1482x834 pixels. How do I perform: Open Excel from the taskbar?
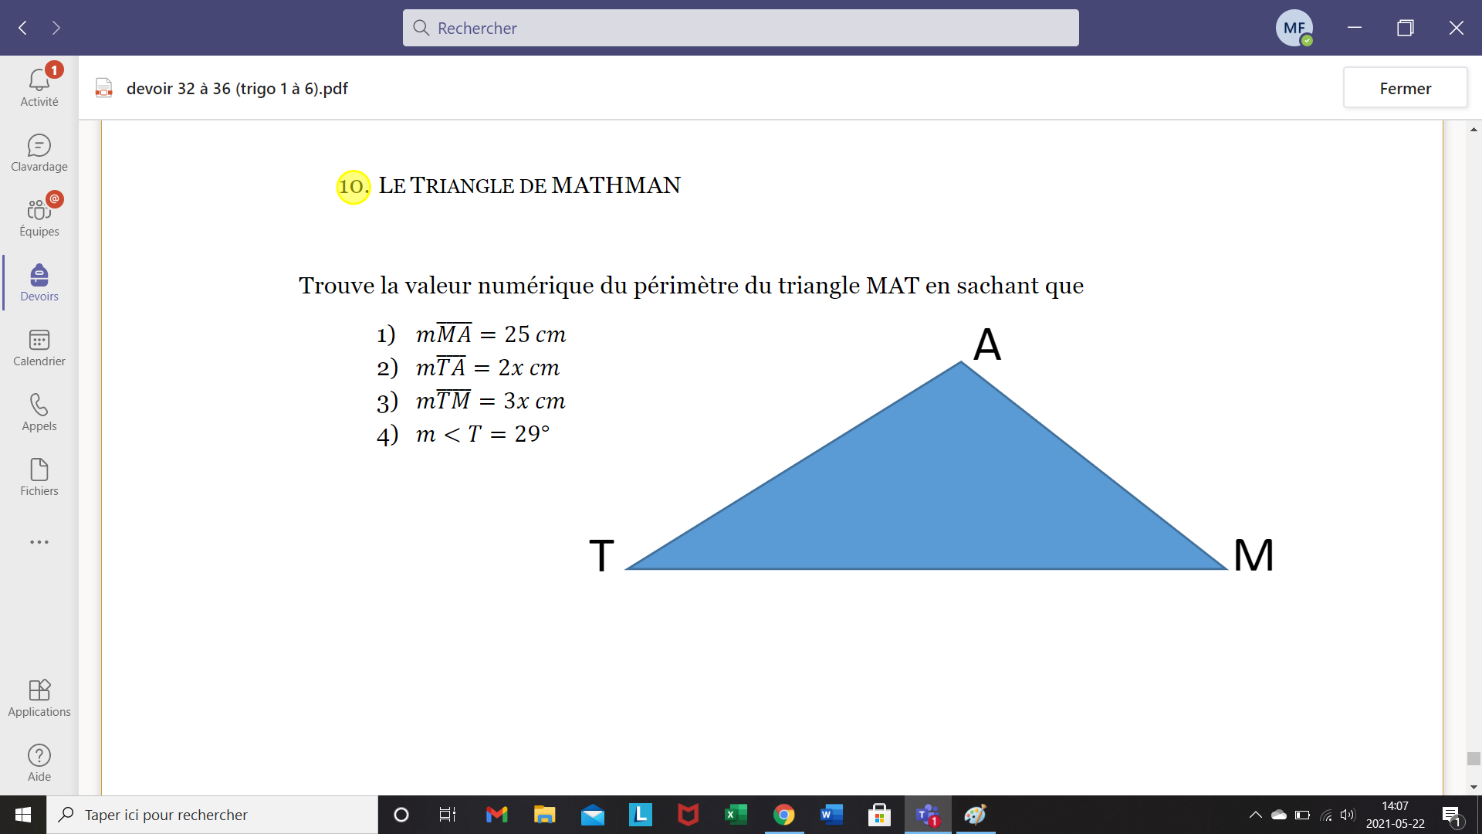pyautogui.click(x=736, y=815)
